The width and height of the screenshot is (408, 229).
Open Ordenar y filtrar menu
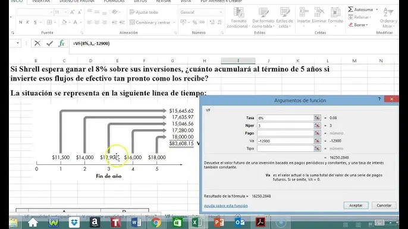tap(388, 18)
